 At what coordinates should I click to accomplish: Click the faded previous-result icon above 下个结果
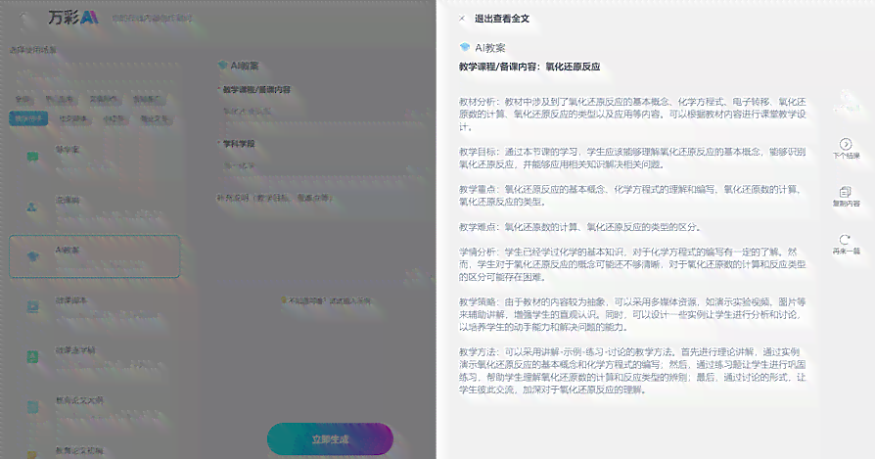click(x=847, y=96)
